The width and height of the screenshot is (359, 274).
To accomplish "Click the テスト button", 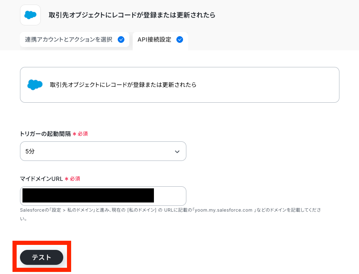I will (x=42, y=257).
